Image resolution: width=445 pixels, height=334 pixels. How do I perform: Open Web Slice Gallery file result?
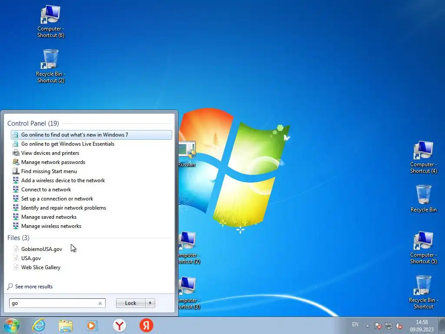click(x=91, y=267)
